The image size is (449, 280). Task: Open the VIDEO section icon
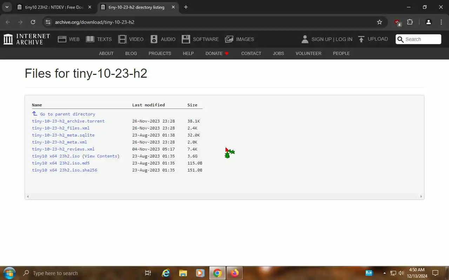122,39
